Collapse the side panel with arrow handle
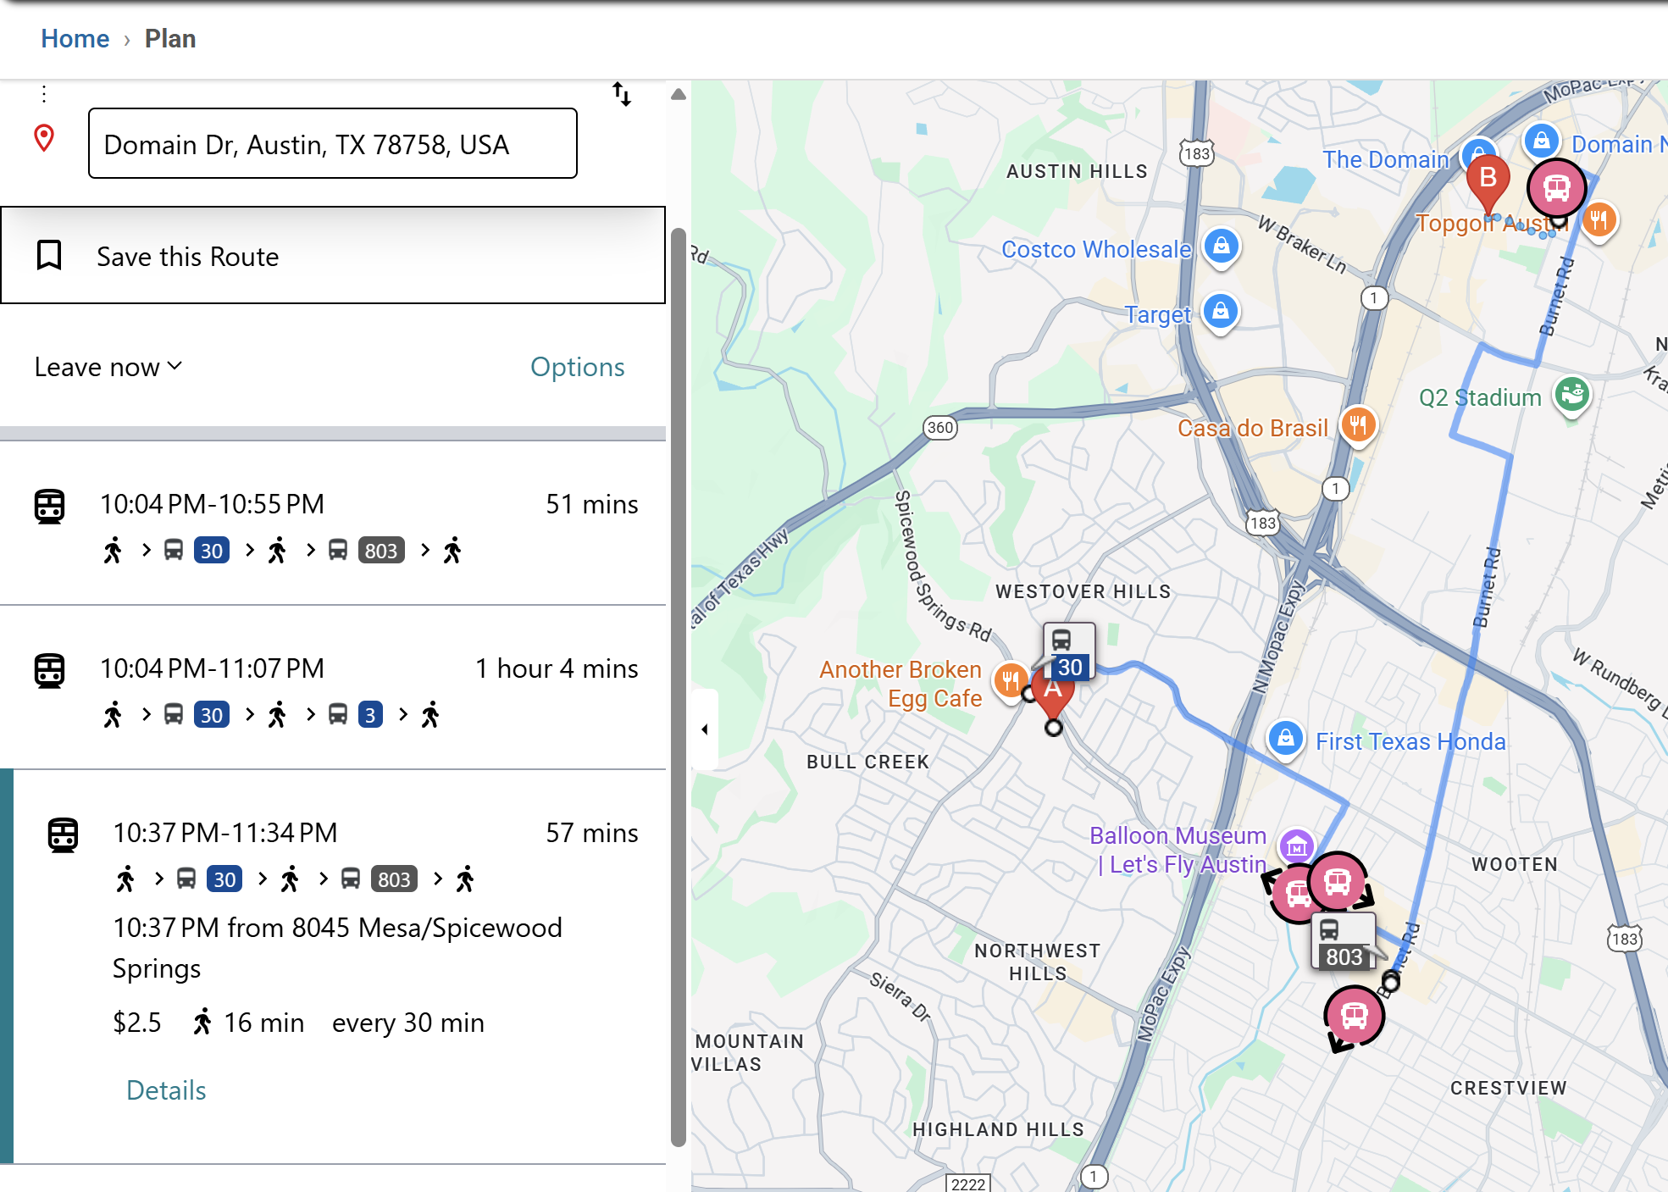This screenshot has height=1192, width=1668. click(705, 729)
